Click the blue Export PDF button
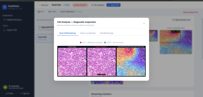The image size is (203, 97). coord(113,5)
